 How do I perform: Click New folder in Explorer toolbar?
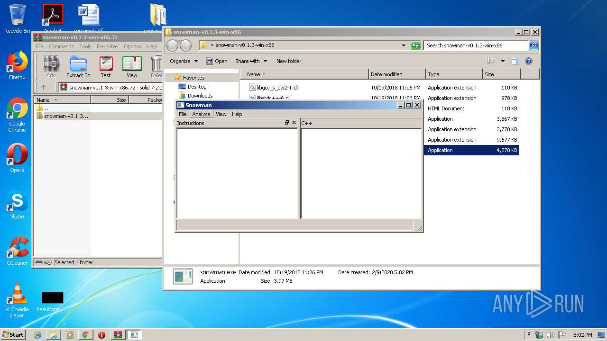point(289,61)
